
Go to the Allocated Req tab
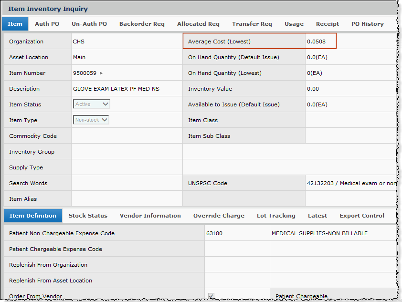[198, 24]
